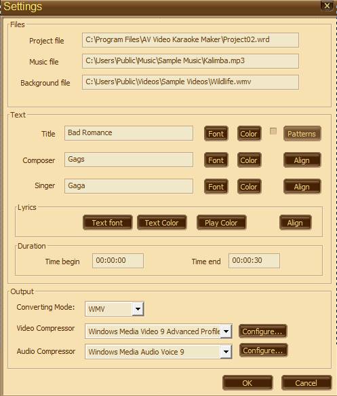This screenshot has width=337, height=396.
Task: Open Font settings for Title
Action: [216, 134]
